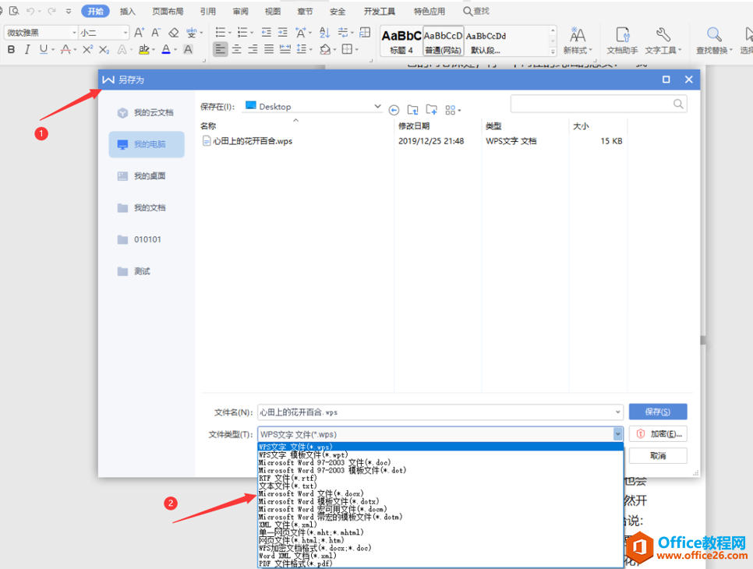The height and width of the screenshot is (569, 753).
Task: Apply underline formatting
Action: (x=43, y=49)
